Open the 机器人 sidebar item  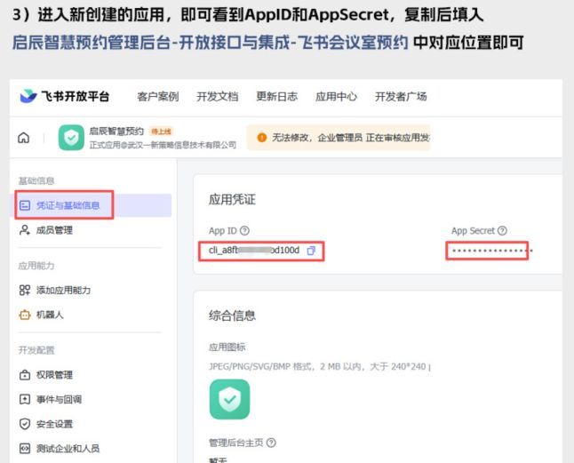point(49,315)
